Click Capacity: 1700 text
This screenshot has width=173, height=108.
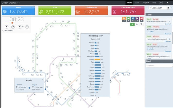pyautogui.click(x=95, y=39)
